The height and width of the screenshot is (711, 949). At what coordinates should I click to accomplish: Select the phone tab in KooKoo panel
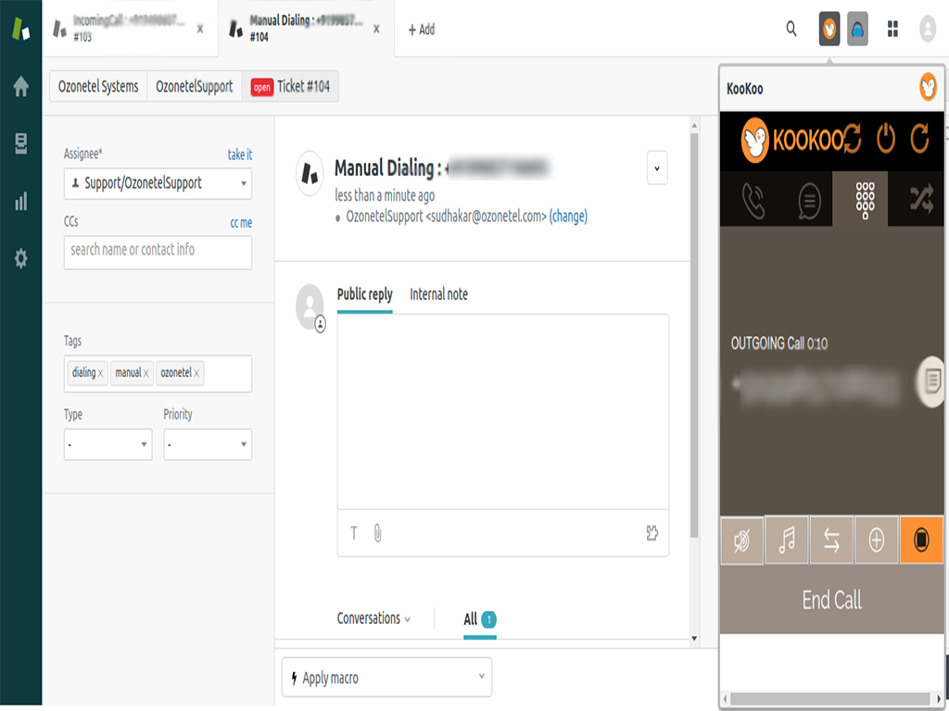click(x=753, y=199)
